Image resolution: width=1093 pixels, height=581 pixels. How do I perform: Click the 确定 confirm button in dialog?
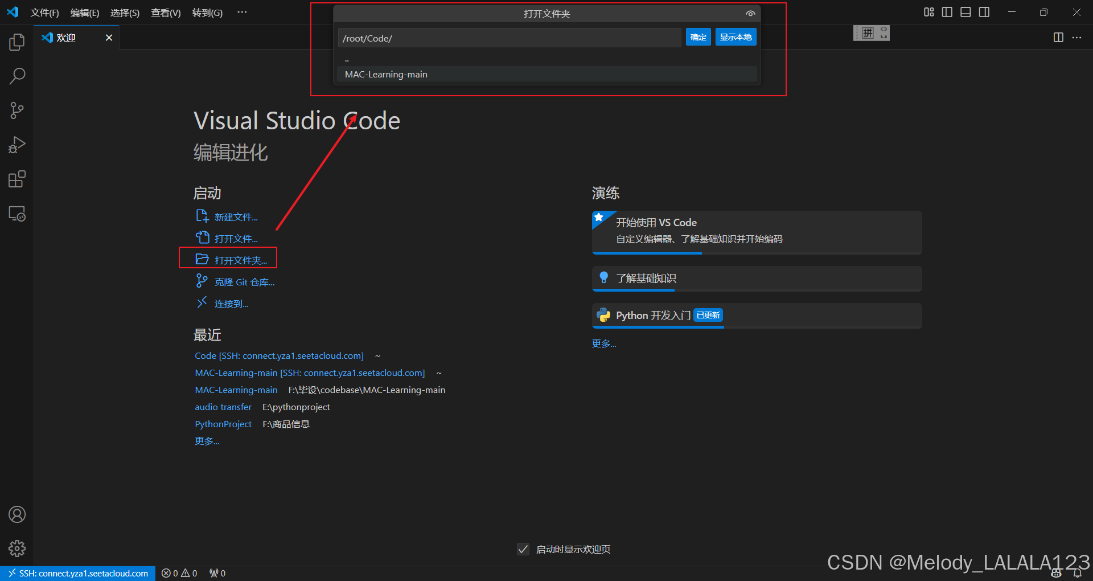click(698, 37)
